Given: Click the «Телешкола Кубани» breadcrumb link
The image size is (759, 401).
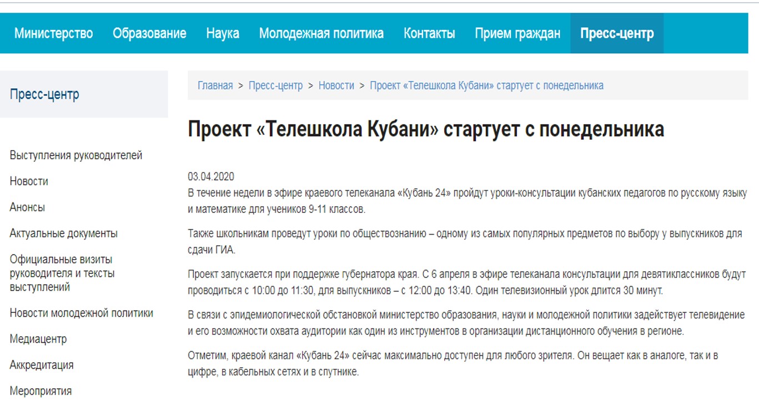Looking at the screenshot, I should pos(487,85).
